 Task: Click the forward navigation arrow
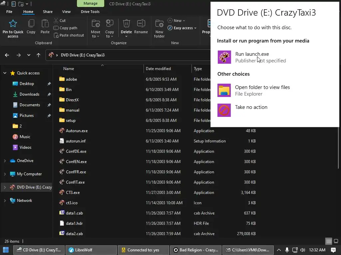tap(19, 55)
